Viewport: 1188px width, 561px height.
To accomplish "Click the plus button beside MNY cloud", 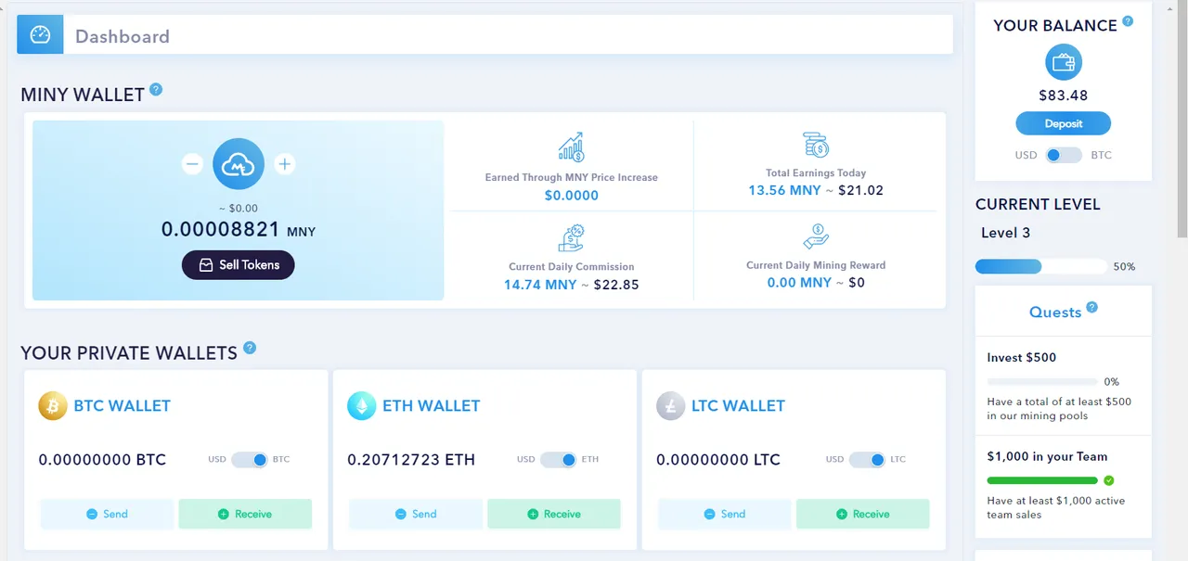I will click(285, 164).
